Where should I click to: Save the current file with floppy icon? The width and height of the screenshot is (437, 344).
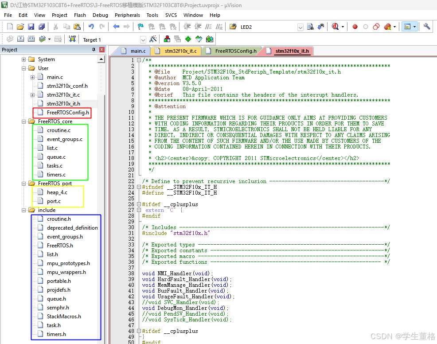click(x=31, y=27)
